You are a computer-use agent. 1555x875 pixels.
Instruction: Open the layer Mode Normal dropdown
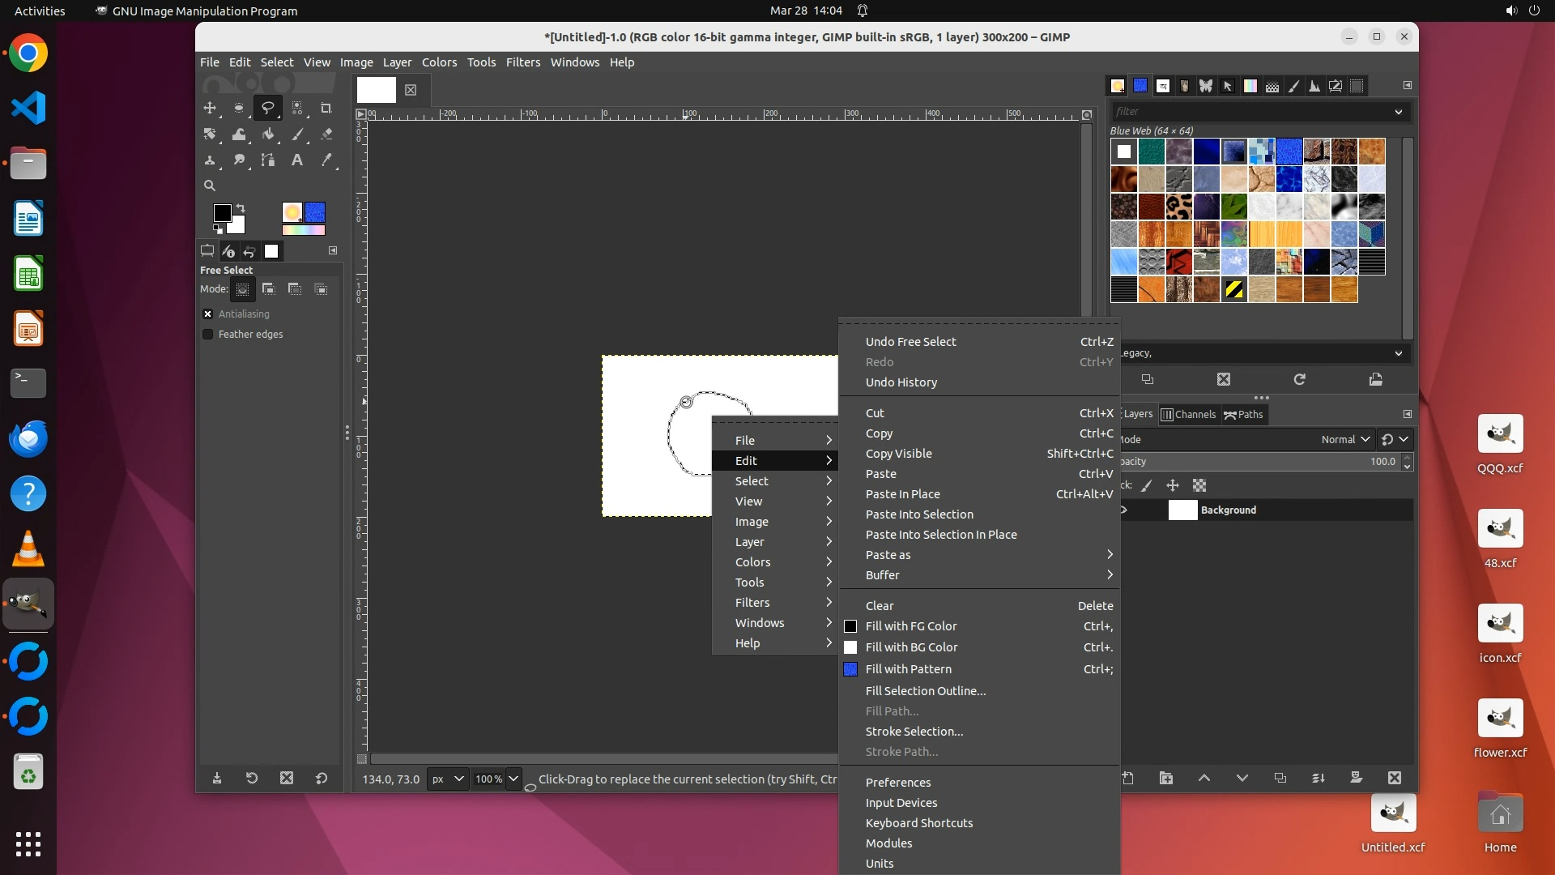[x=1345, y=439]
